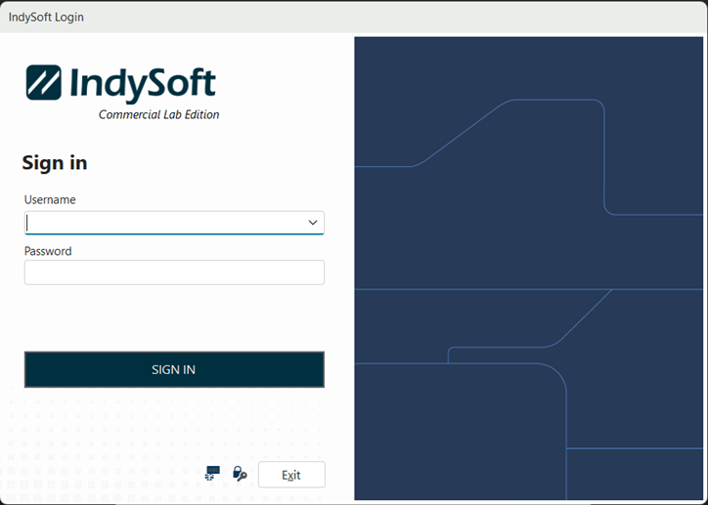Image resolution: width=708 pixels, height=505 pixels.
Task: Click the SIGN IN button
Action: (174, 369)
